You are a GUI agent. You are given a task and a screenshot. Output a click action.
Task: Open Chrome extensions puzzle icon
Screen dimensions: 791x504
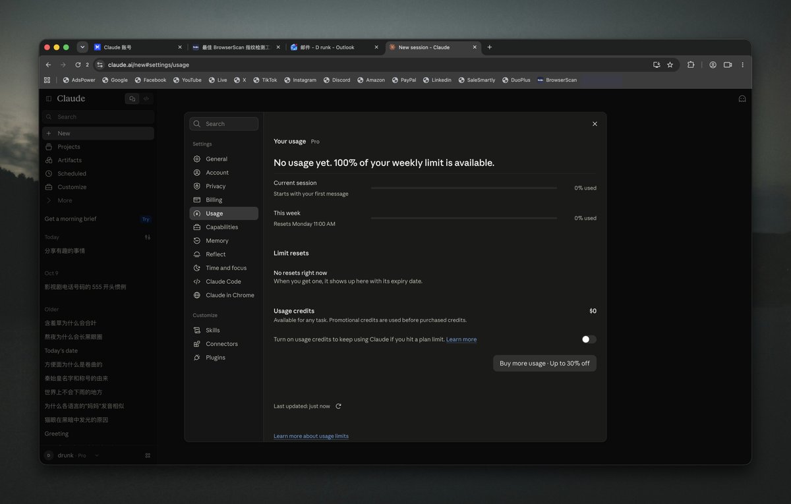[691, 65]
